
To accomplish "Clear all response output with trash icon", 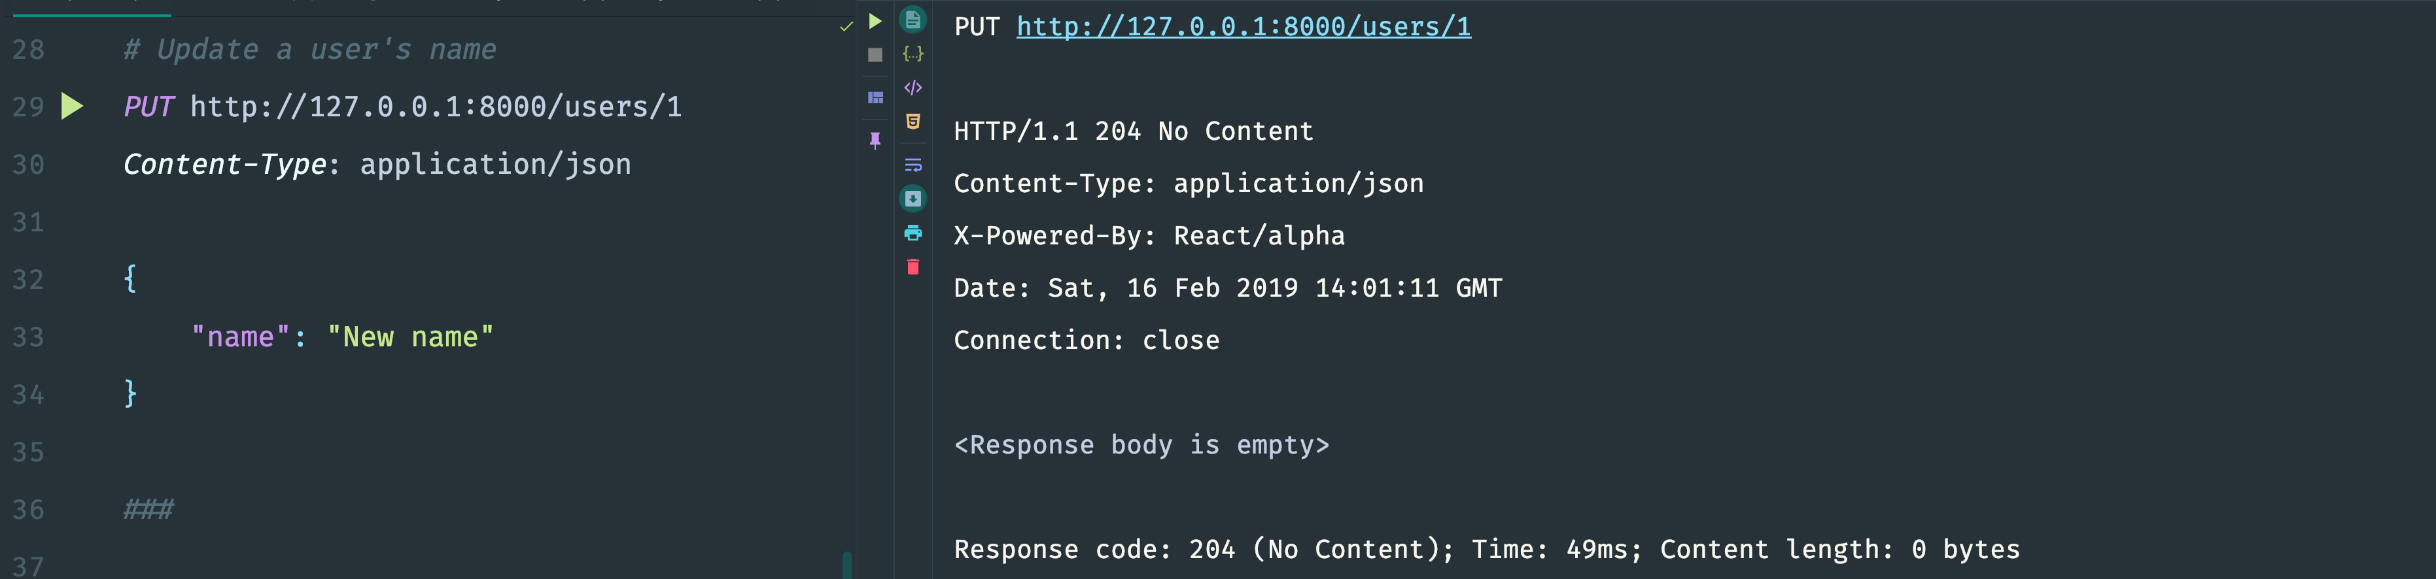I will click(x=913, y=267).
